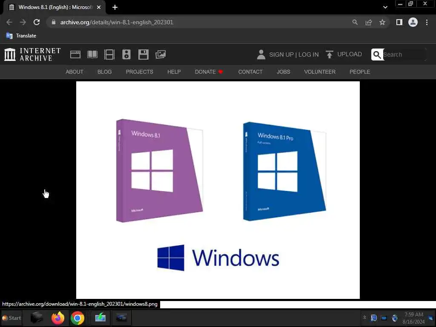Click the lock icon in the address bar

[54, 22]
